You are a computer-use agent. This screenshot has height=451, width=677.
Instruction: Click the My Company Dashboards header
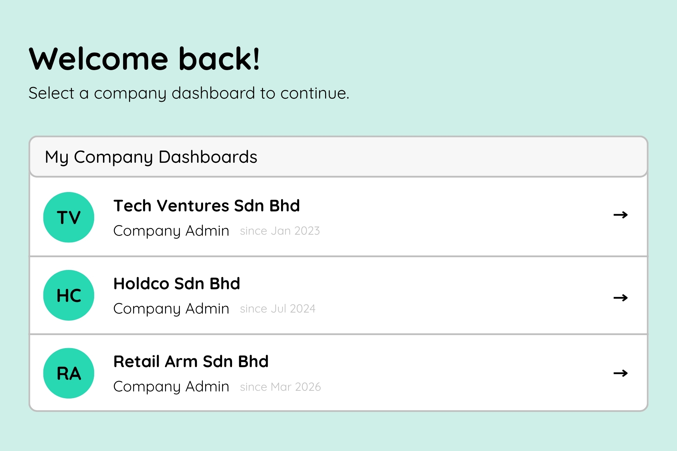(x=151, y=157)
